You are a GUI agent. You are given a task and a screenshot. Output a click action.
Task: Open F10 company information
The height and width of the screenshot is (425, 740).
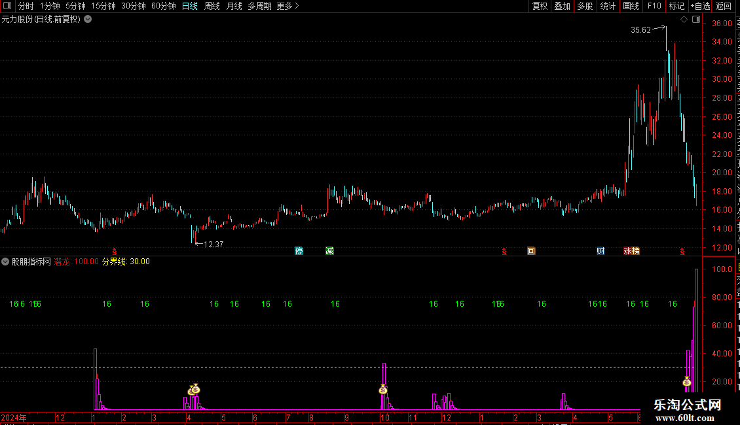pyautogui.click(x=654, y=6)
